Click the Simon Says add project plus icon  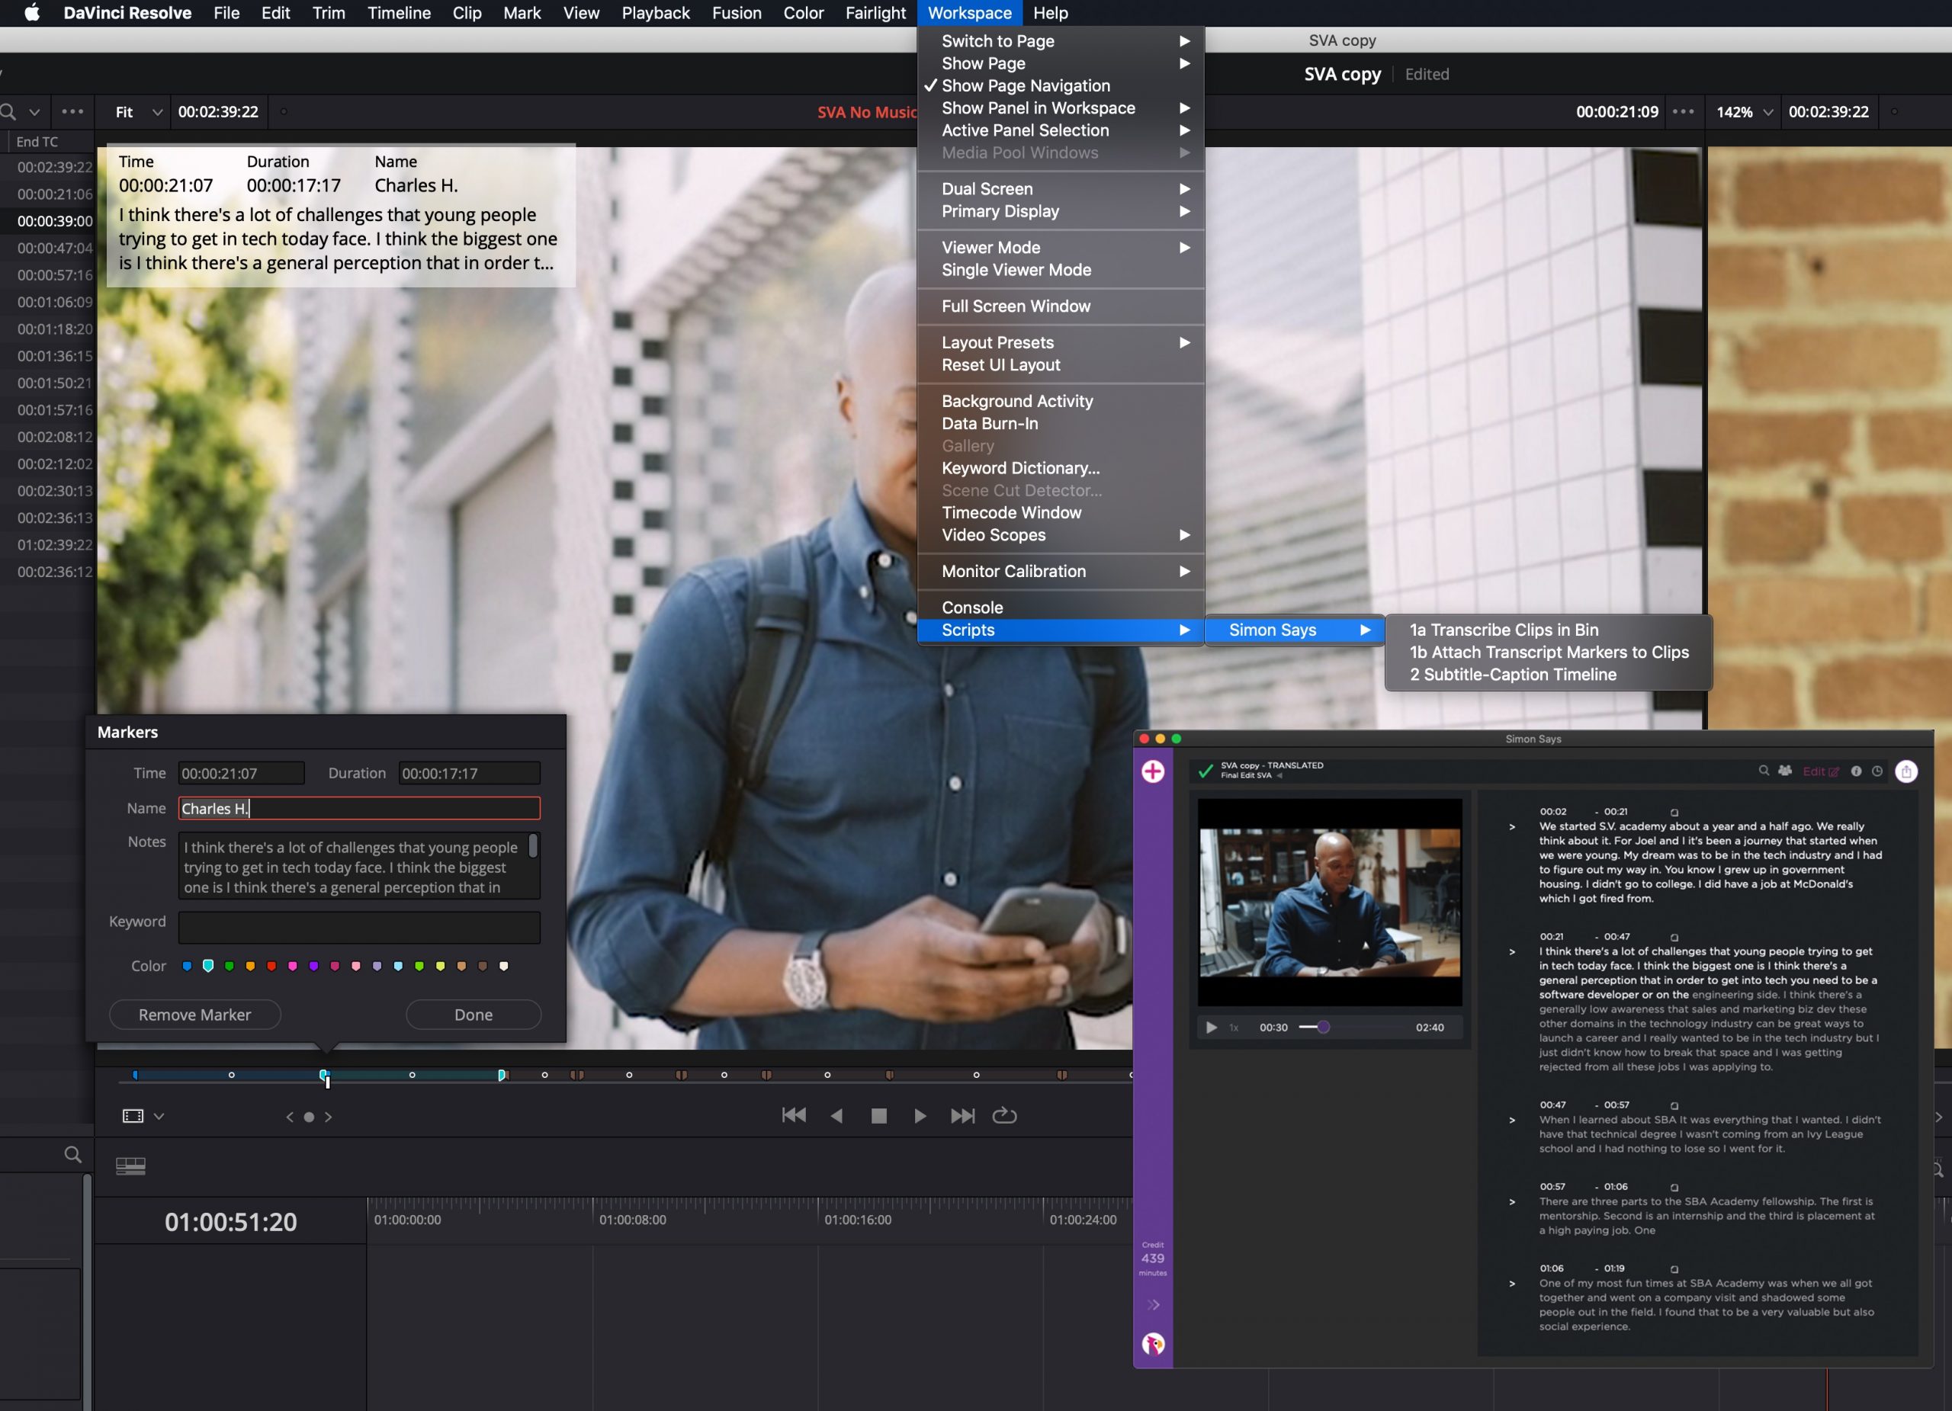(x=1152, y=771)
